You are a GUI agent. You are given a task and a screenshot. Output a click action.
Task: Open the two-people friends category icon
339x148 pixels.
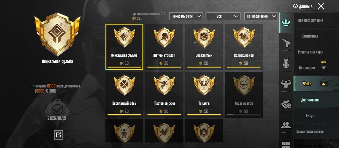point(286,125)
